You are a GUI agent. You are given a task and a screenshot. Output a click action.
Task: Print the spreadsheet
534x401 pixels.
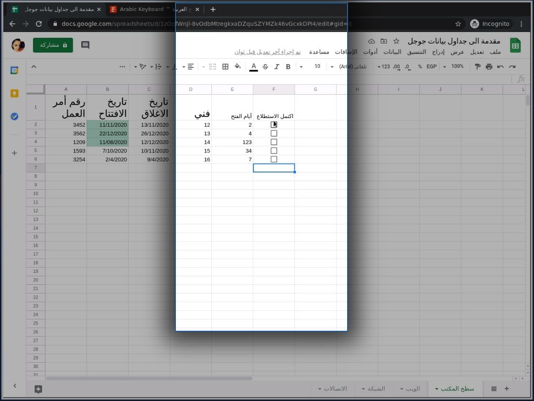pos(489,66)
